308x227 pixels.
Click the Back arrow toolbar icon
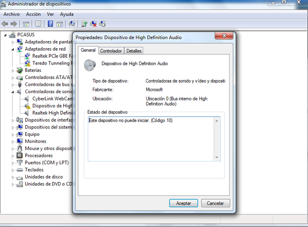tap(5, 24)
